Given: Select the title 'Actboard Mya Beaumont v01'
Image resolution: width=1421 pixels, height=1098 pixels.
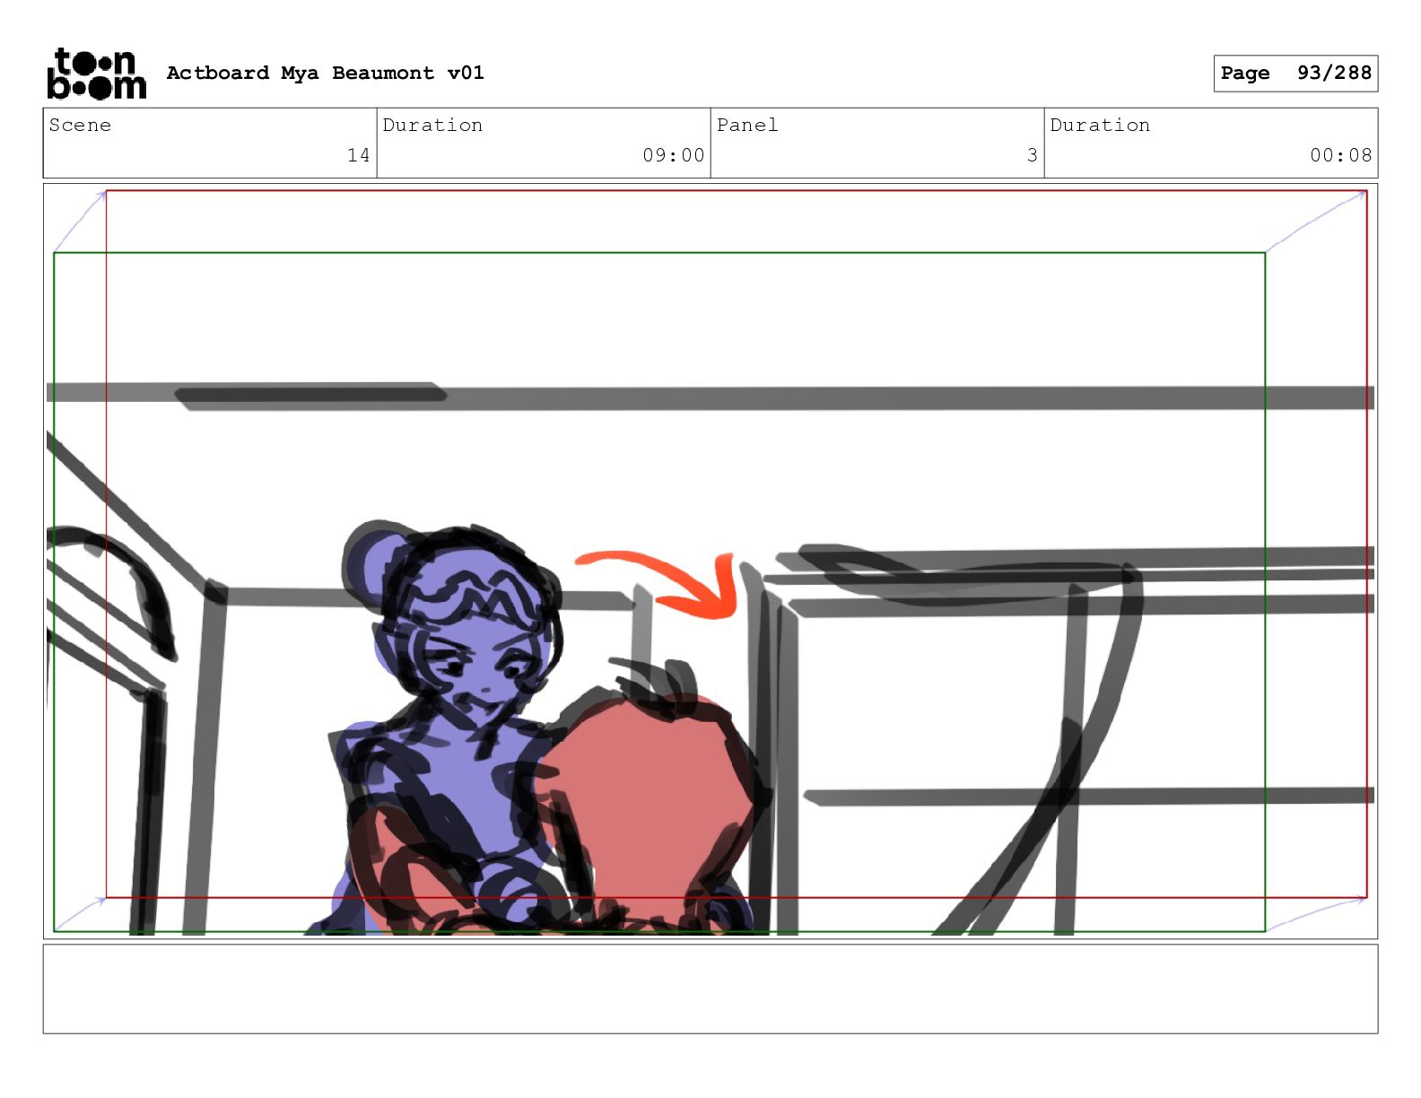Looking at the screenshot, I should click(325, 73).
